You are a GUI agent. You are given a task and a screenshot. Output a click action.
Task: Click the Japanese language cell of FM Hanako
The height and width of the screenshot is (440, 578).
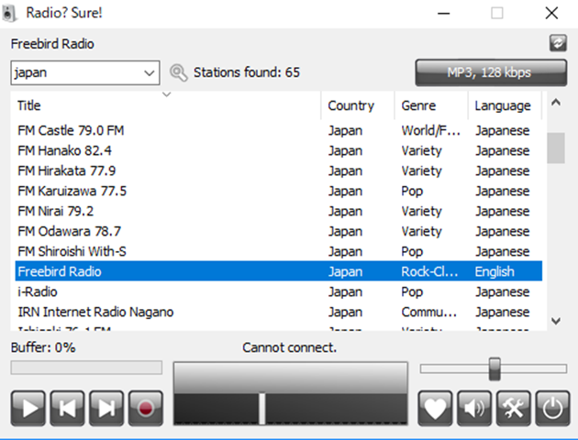(503, 151)
